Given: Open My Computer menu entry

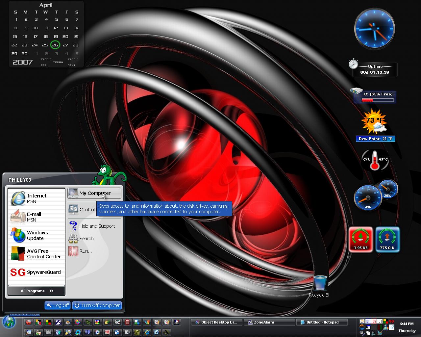Looking at the screenshot, I should [94, 193].
